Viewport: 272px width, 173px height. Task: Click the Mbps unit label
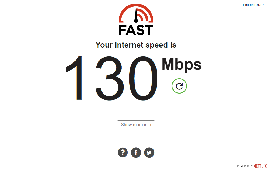coord(181,65)
